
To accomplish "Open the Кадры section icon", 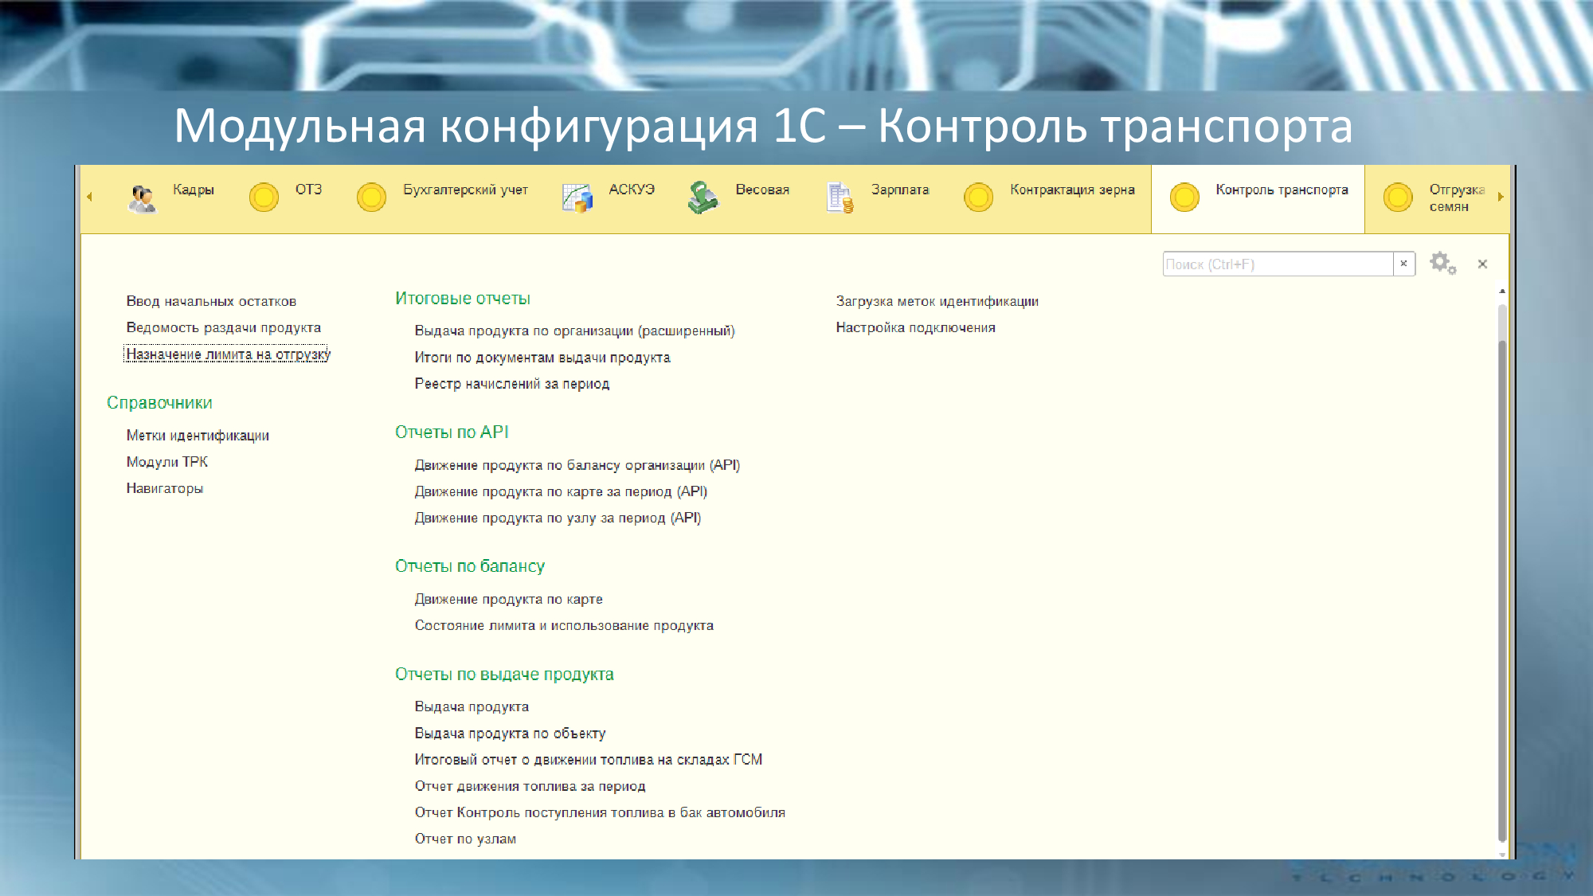I will point(143,198).
